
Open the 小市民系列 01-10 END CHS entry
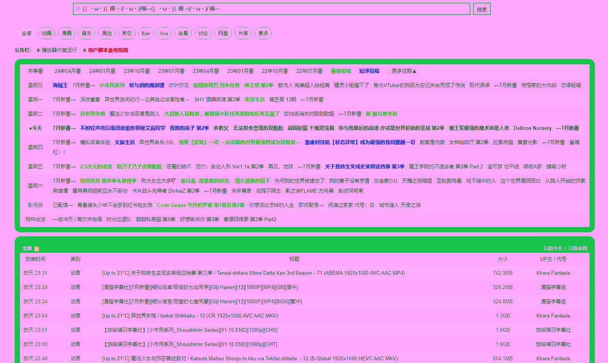190,330
